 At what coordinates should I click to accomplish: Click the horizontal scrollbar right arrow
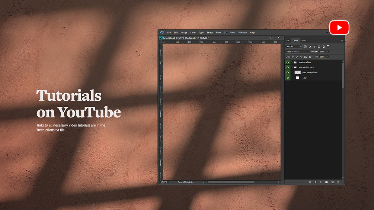point(278,182)
